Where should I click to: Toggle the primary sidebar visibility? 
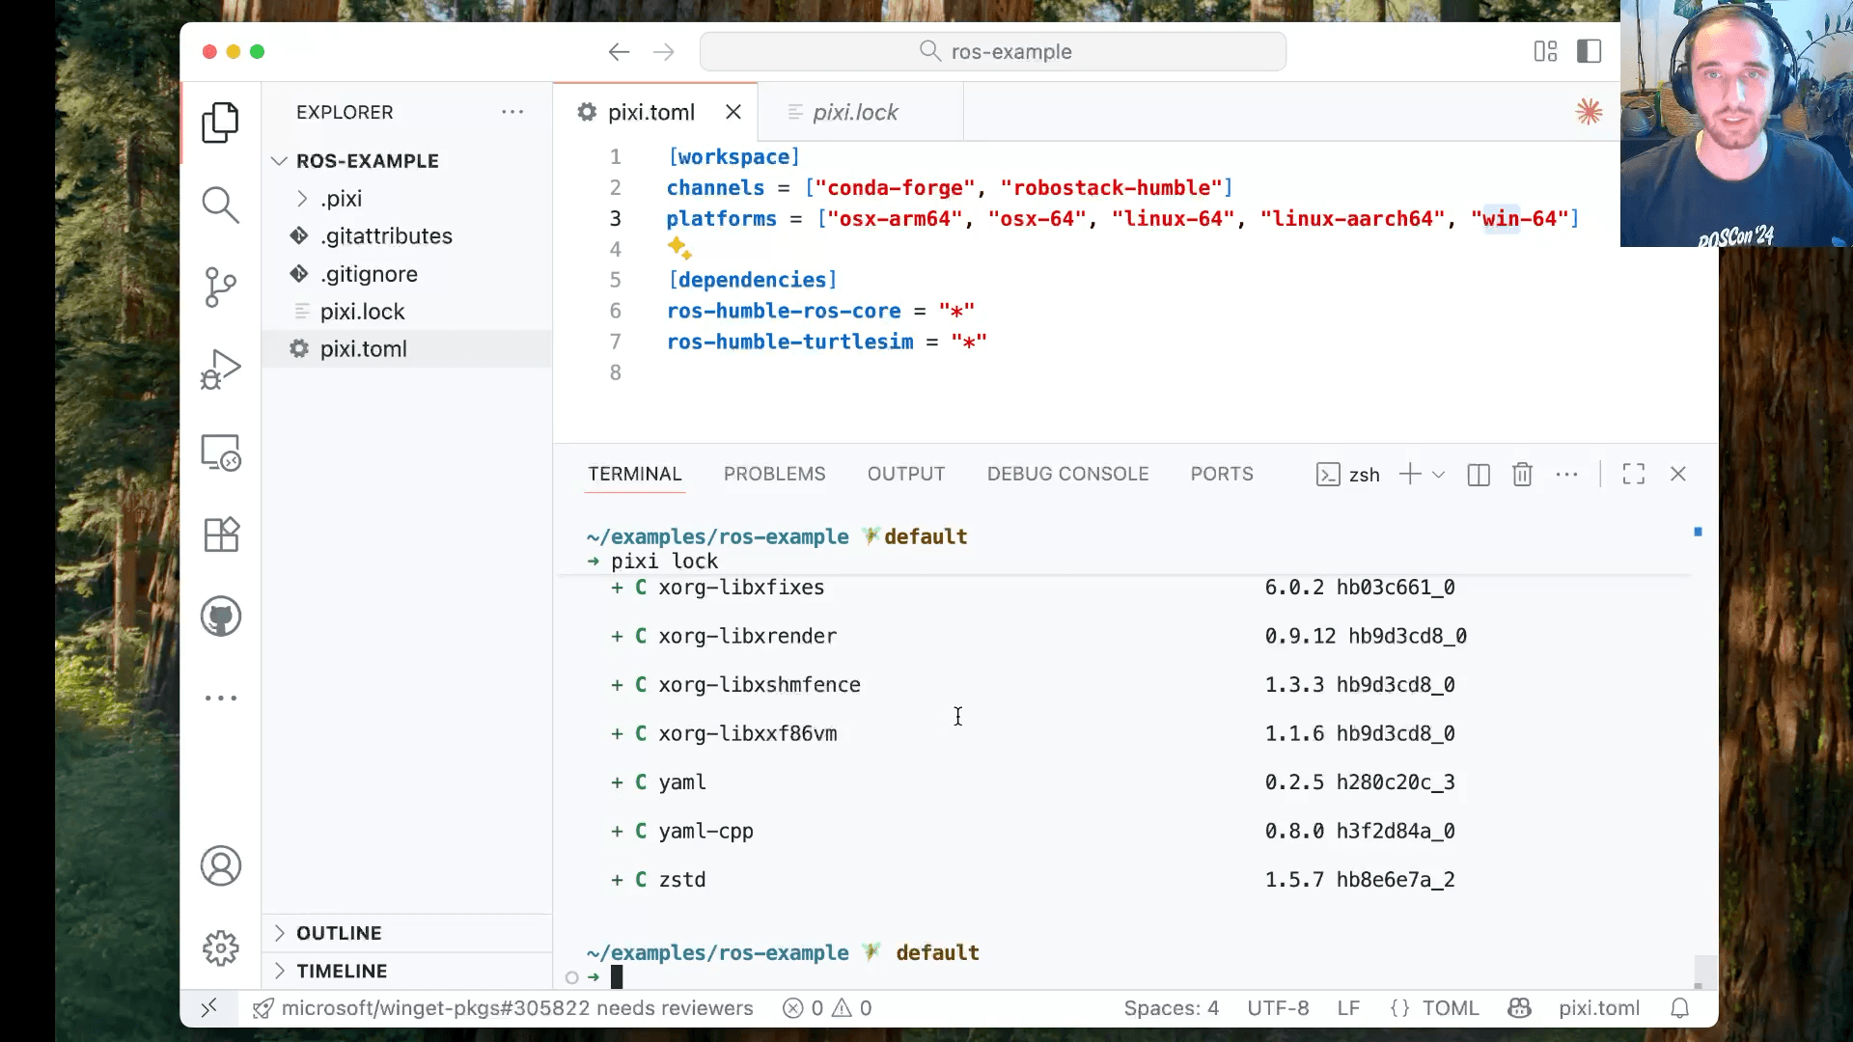[1589, 51]
